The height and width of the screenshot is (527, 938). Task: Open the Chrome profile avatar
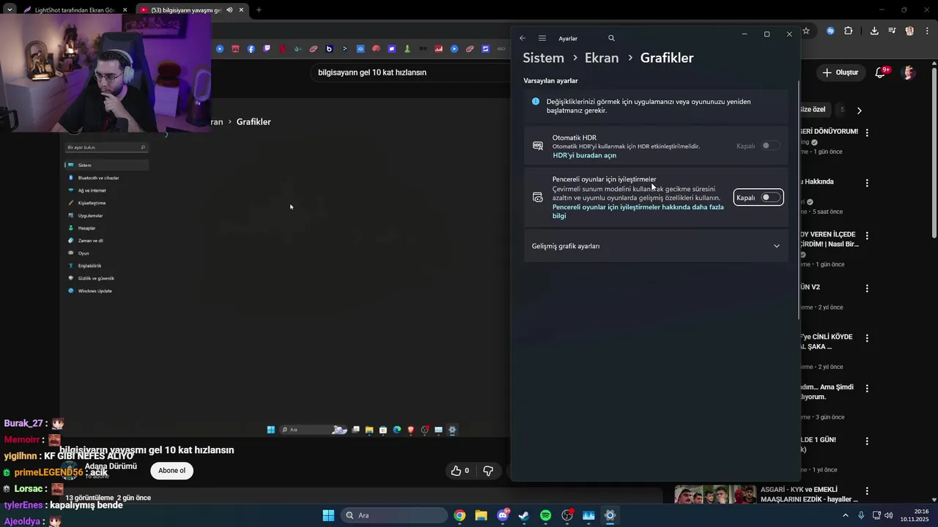pyautogui.click(x=909, y=31)
